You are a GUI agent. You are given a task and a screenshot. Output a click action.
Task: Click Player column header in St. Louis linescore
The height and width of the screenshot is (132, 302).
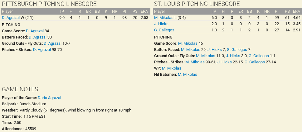pos(160,11)
